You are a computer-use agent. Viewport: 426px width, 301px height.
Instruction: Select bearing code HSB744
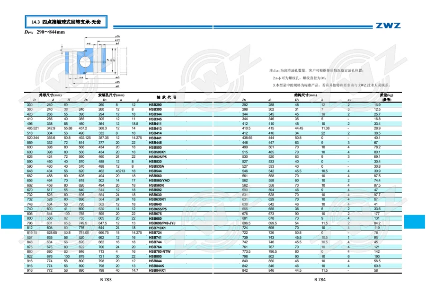[155, 242]
